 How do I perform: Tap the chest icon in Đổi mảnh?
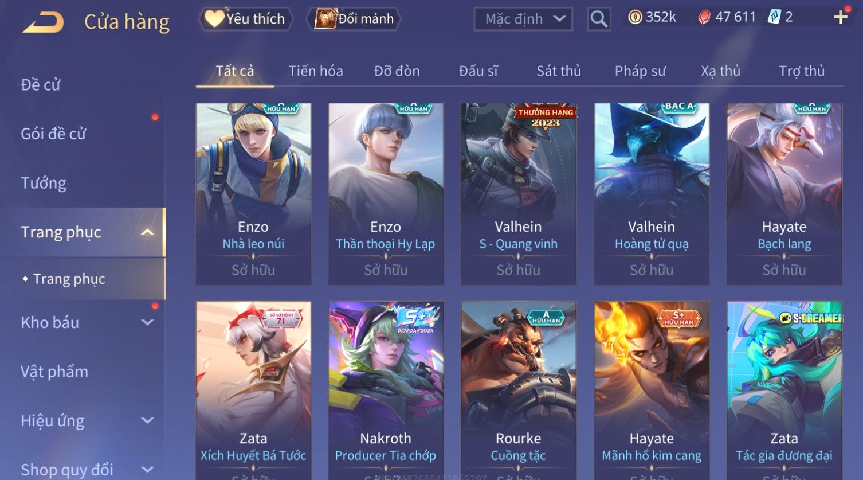pos(325,19)
